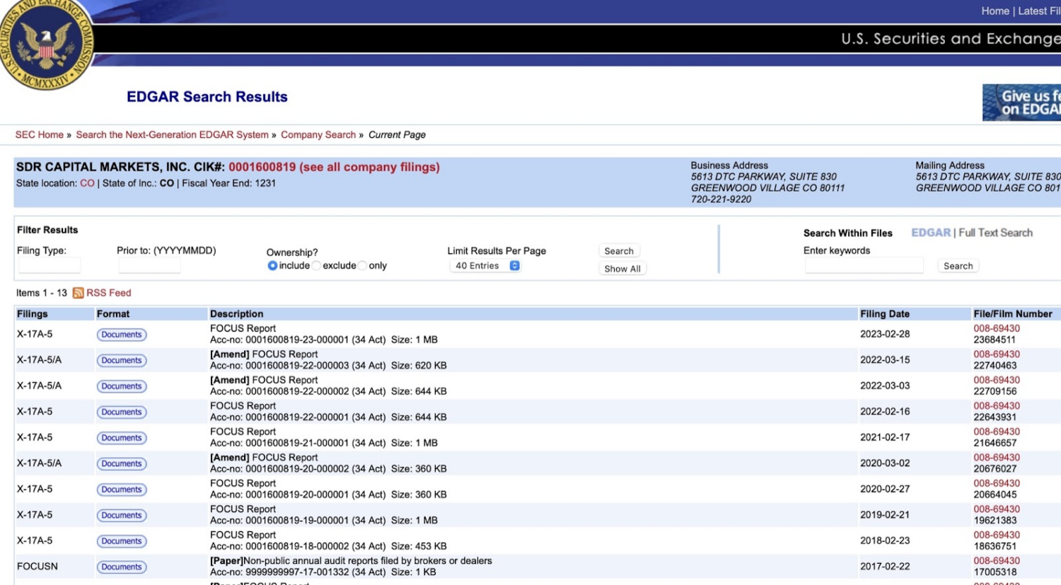Switch to EDGAR search within files
This screenshot has width=1061, height=585.
tap(931, 233)
